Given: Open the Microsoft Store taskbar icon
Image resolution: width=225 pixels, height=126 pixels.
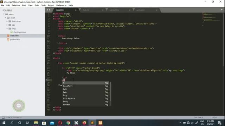Looking at the screenshot, I should pyautogui.click(x=44, y=123).
